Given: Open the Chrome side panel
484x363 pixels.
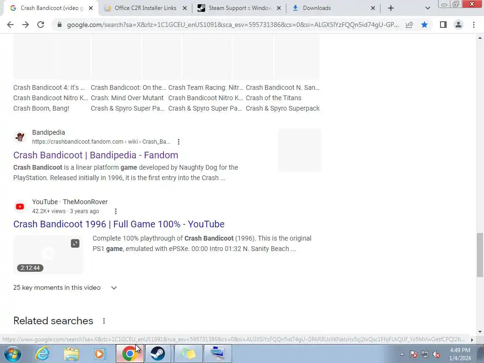Looking at the screenshot, I should point(443,25).
